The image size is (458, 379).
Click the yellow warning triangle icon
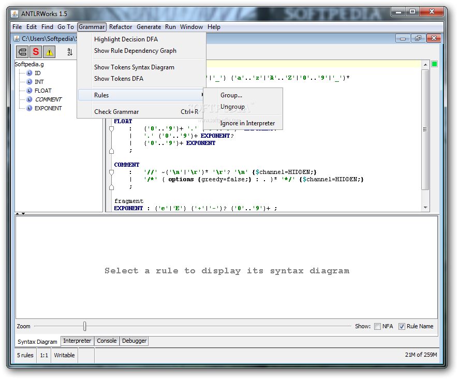tap(49, 52)
